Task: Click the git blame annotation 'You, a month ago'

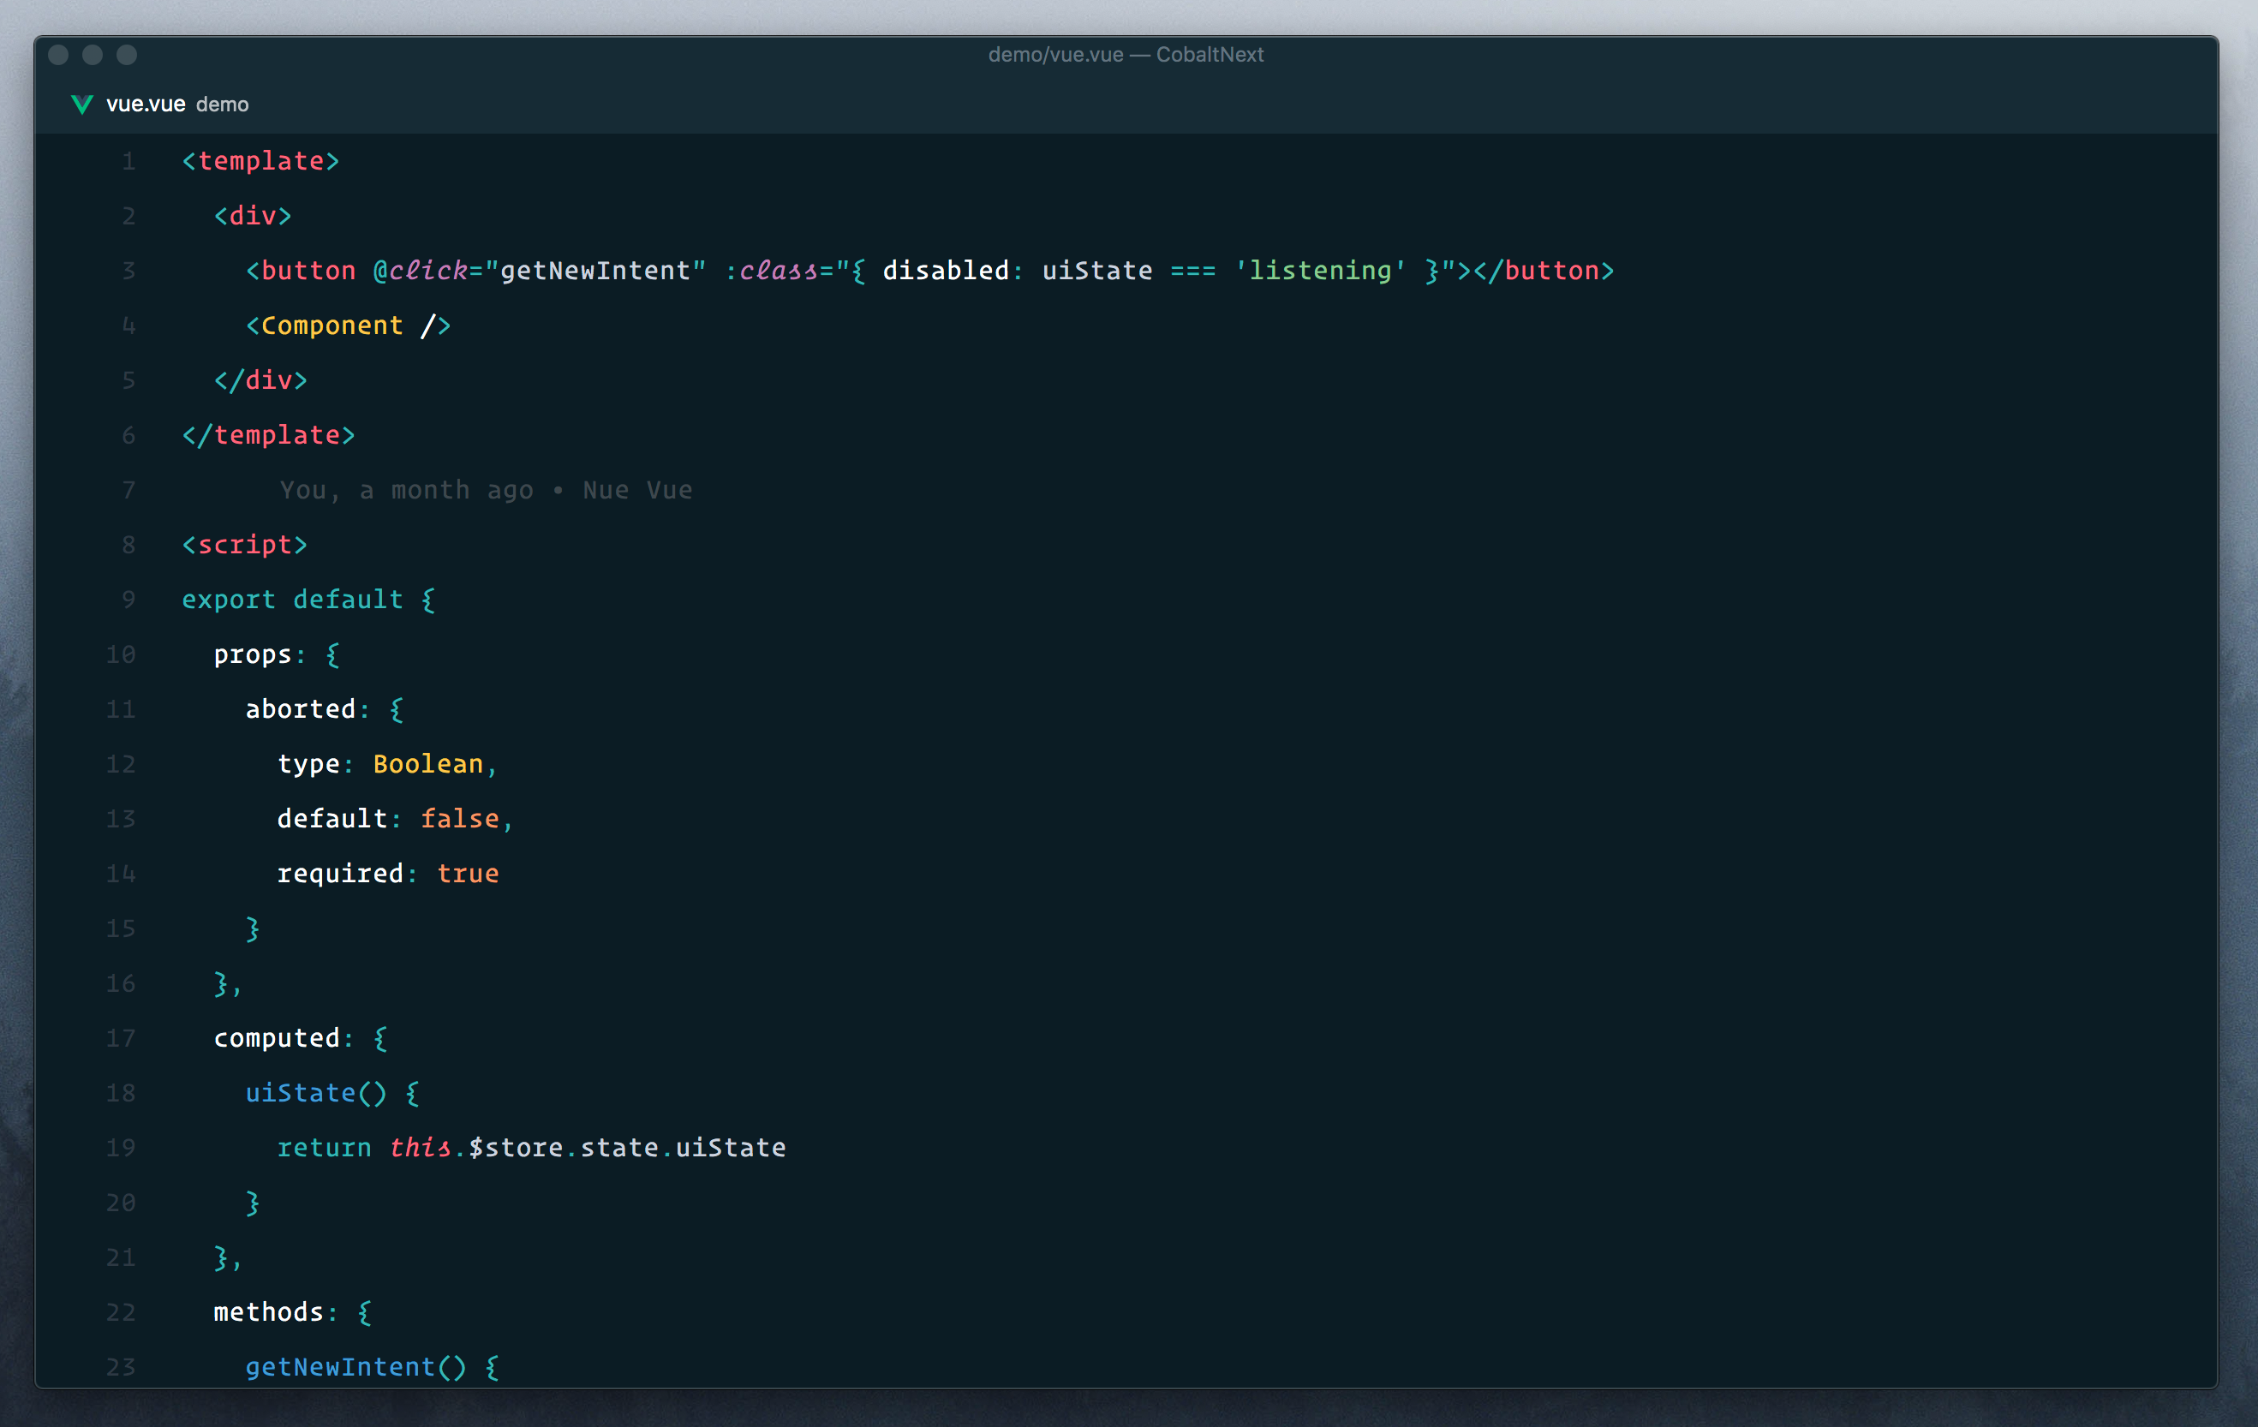Action: (406, 490)
